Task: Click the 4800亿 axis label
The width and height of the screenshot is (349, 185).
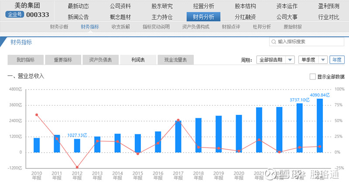Action: tap(15, 89)
